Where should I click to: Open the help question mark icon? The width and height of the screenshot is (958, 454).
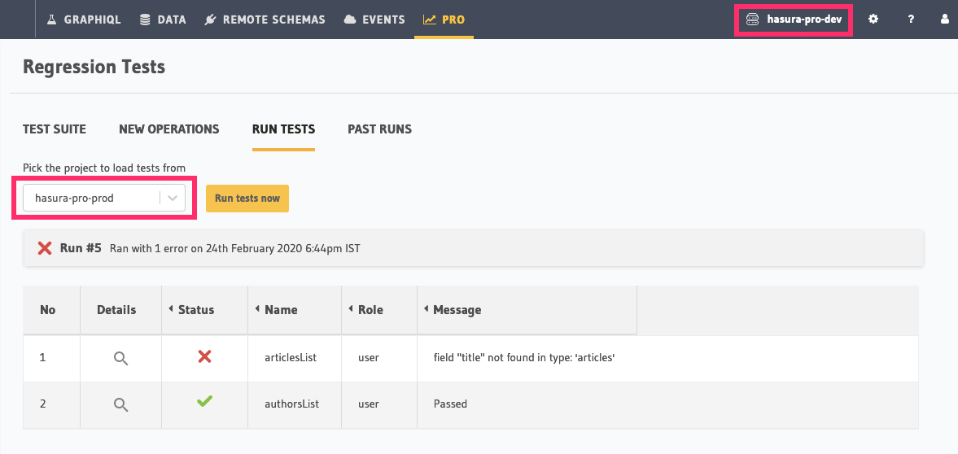point(911,19)
